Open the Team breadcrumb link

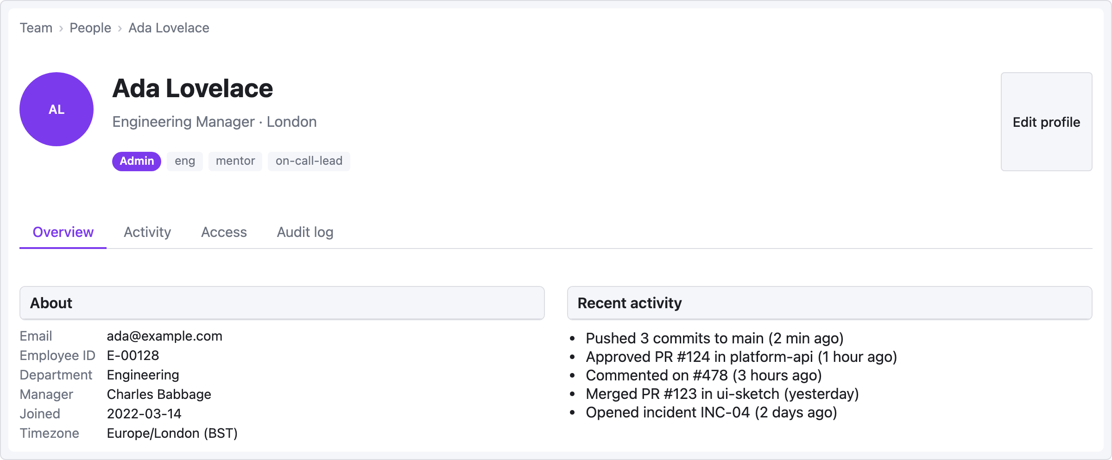[36, 28]
